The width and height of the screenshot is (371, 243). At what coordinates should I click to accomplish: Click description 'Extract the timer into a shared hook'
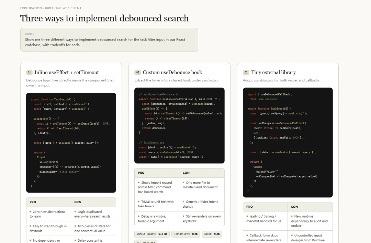tap(177, 80)
